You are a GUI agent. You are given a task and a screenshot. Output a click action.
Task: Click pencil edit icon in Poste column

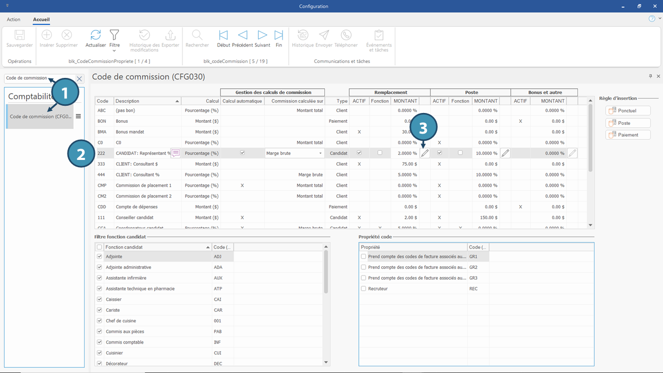tap(505, 153)
